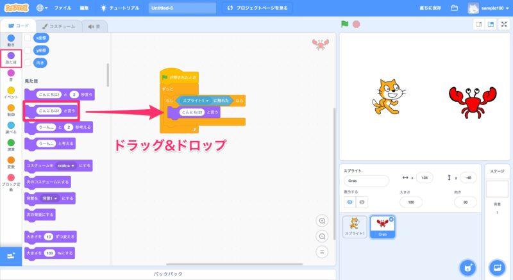Click the green flag to run project
The width and height of the screenshot is (513, 280).
[x=345, y=24]
